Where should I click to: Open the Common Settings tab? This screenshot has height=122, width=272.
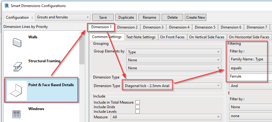(107, 37)
